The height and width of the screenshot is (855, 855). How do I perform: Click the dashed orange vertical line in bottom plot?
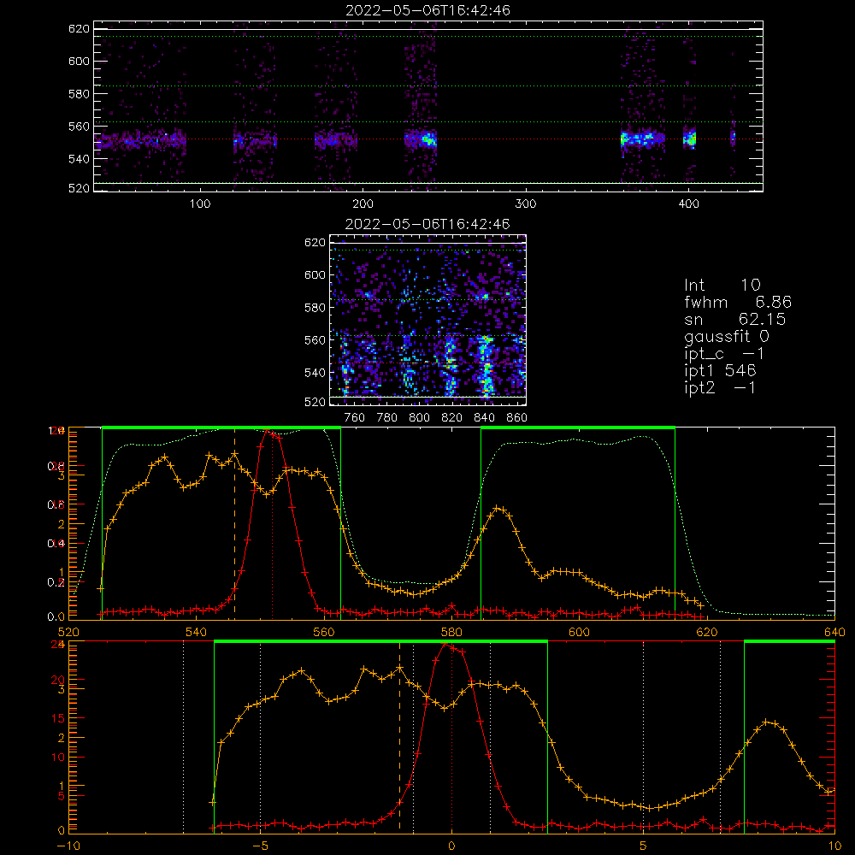[399, 736]
